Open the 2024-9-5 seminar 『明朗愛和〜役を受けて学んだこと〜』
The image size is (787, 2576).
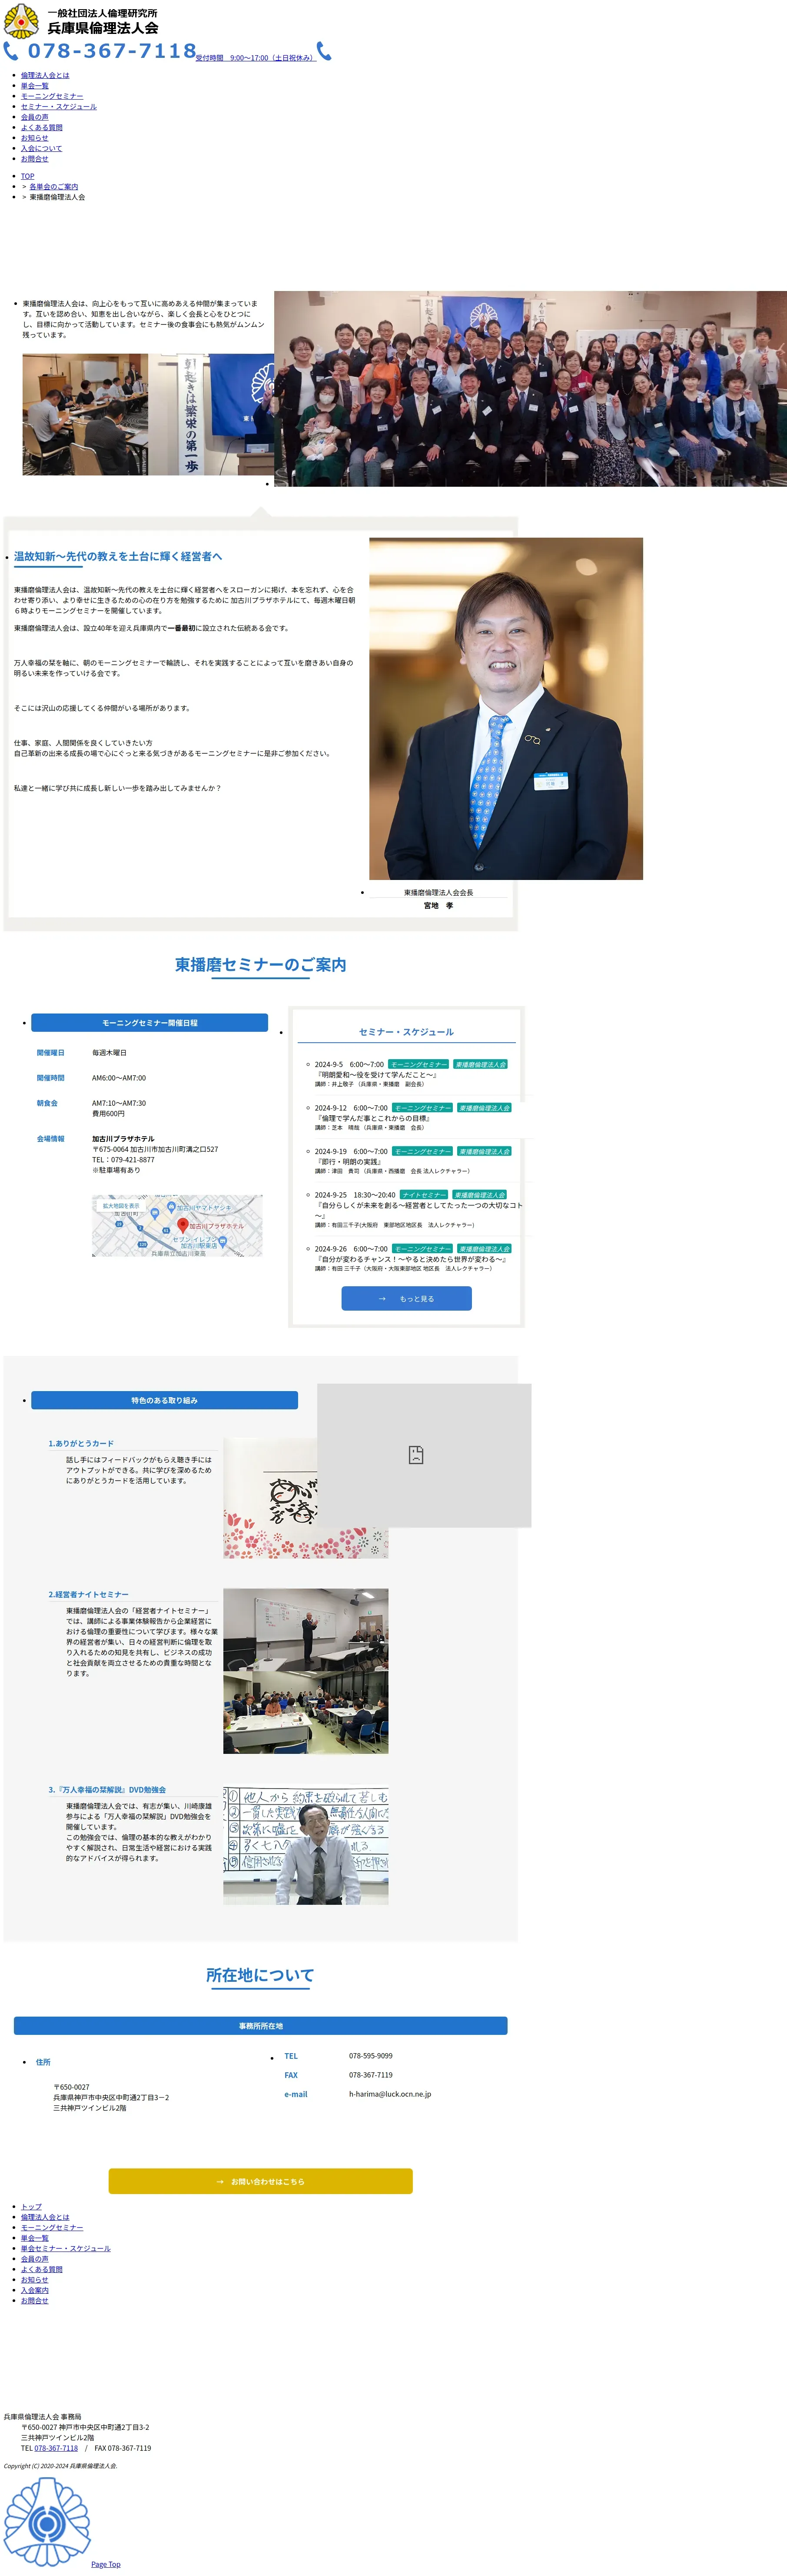coord(376,1075)
